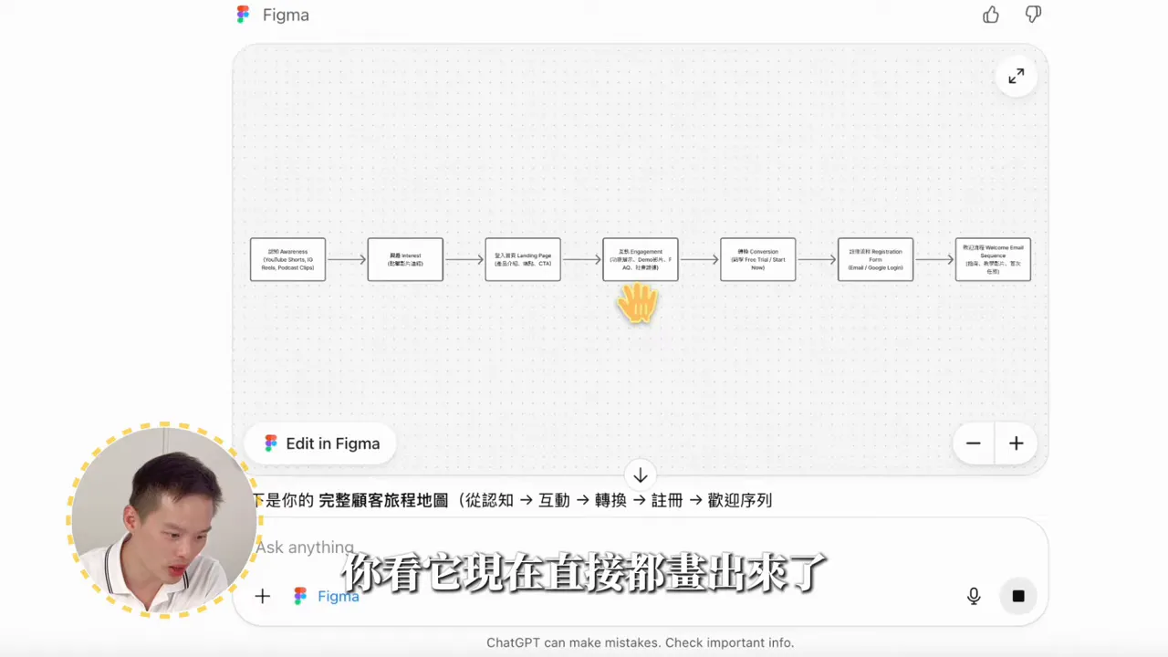Image resolution: width=1168 pixels, height=657 pixels.
Task: Click the Figma app chip in composer
Action: pos(326,596)
